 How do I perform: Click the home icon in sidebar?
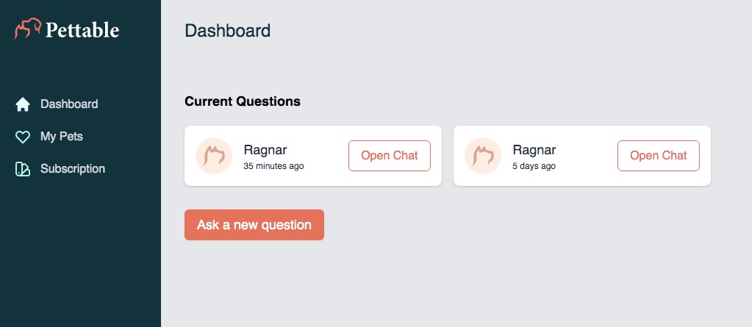pos(23,104)
